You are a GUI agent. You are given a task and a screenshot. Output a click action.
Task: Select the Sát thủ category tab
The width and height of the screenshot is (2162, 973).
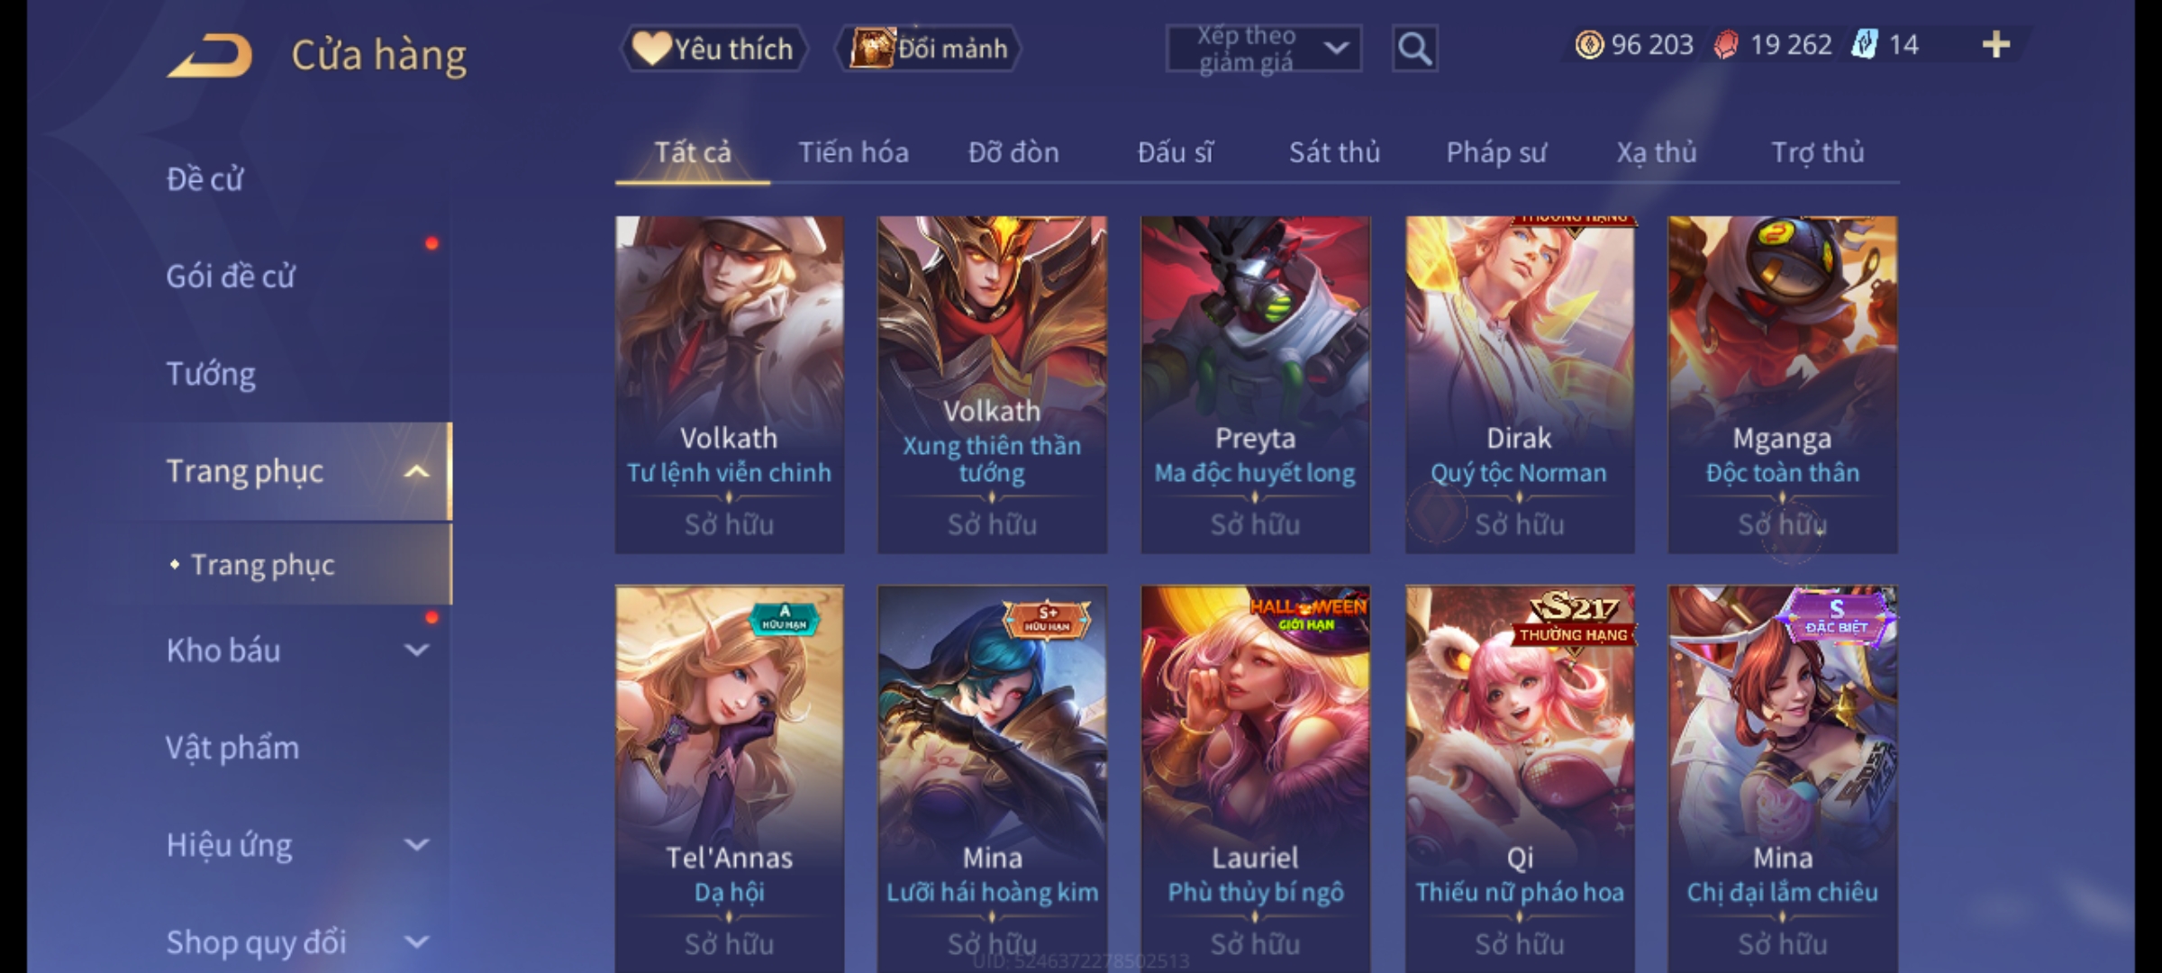point(1334,152)
